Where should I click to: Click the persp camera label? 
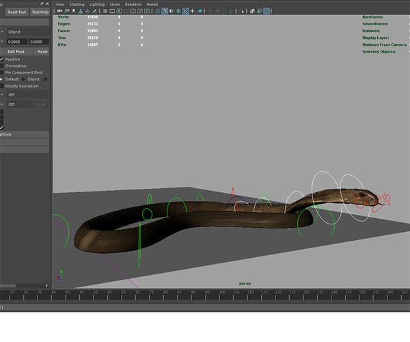click(x=245, y=283)
